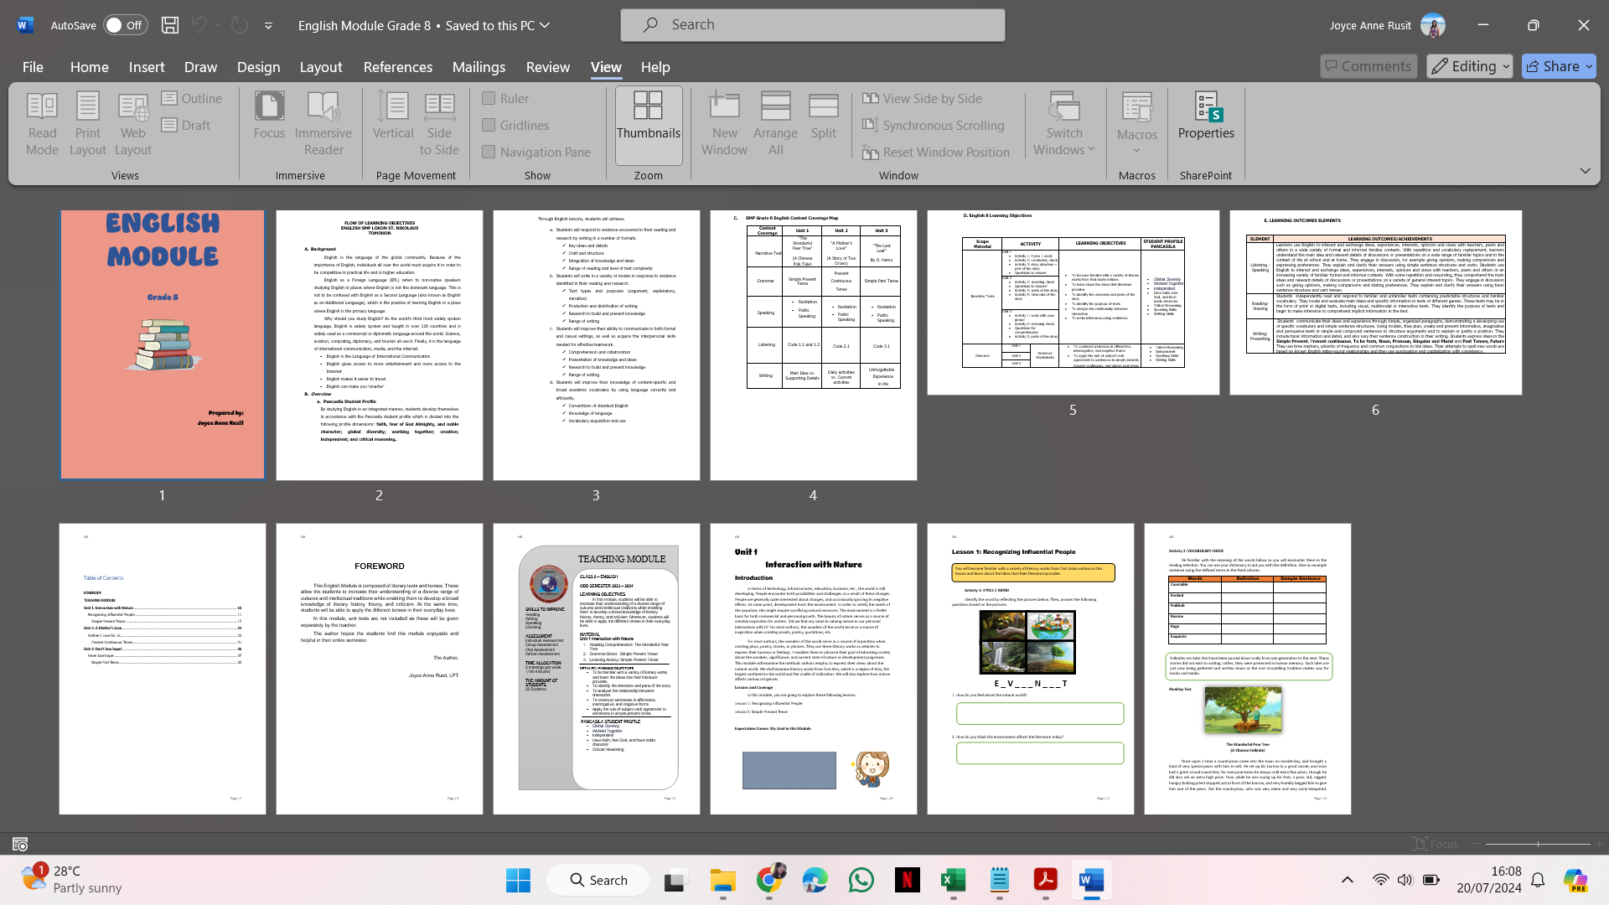
Task: Turn on the AutoSave toggle
Action: coord(125,25)
